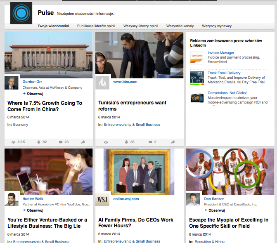Click the OpusCapita ad logo
277x243 pixels.
197,58
